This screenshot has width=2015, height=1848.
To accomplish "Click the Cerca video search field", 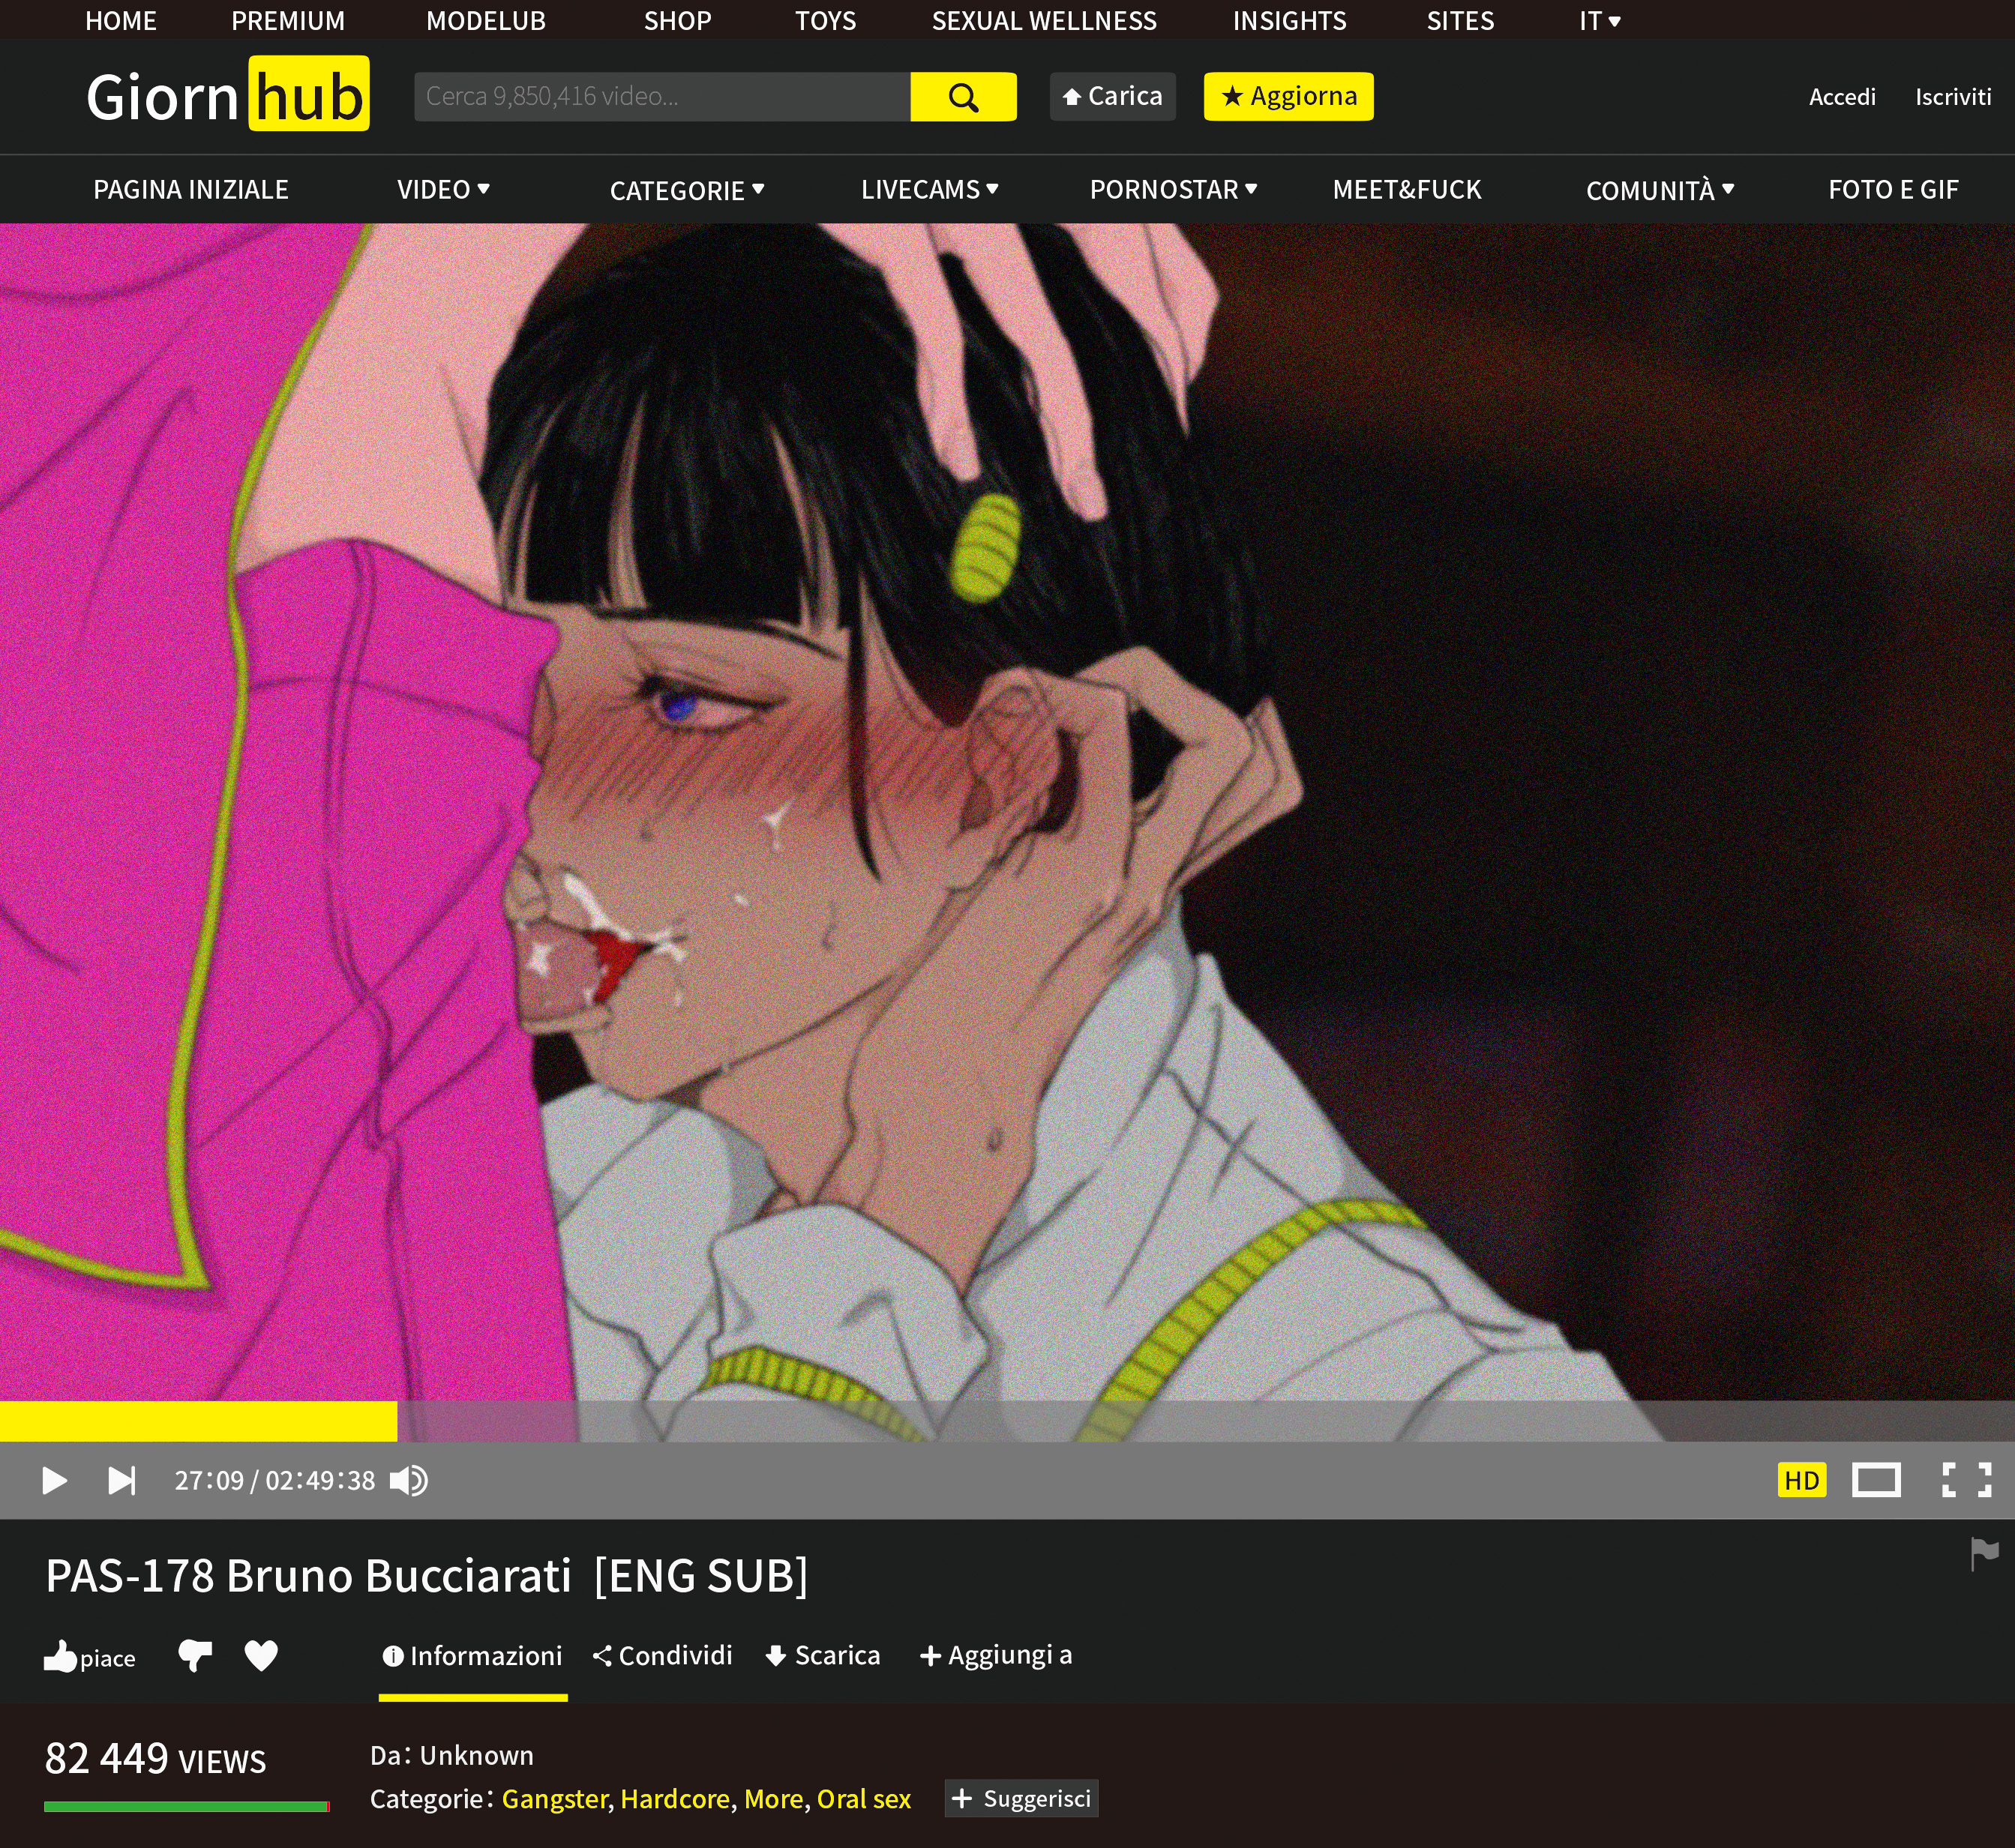I will point(661,97).
